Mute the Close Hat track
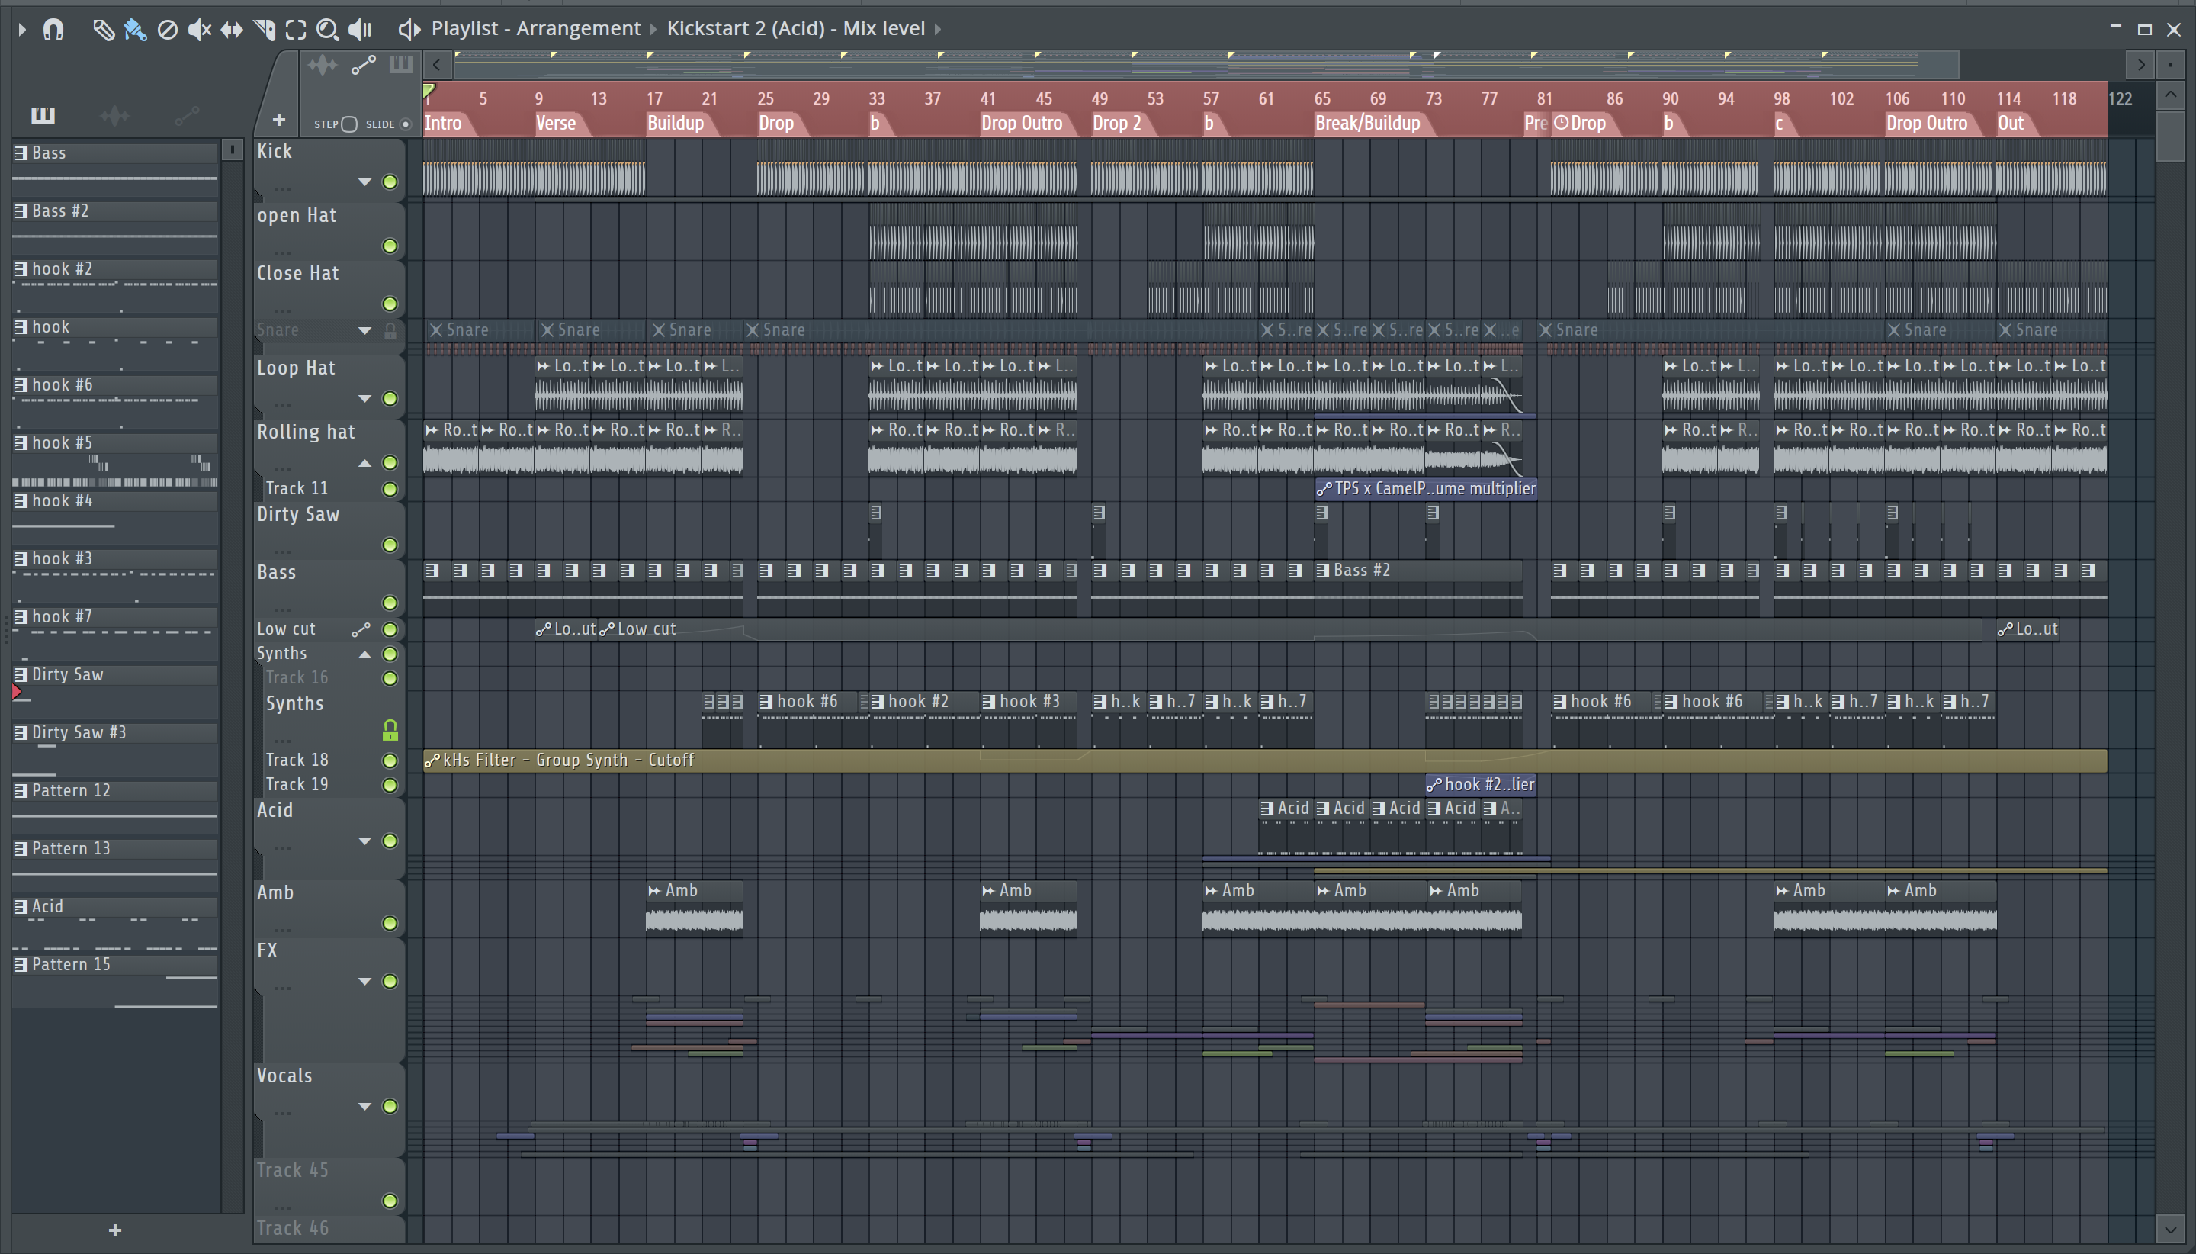This screenshot has height=1254, width=2196. tap(390, 304)
